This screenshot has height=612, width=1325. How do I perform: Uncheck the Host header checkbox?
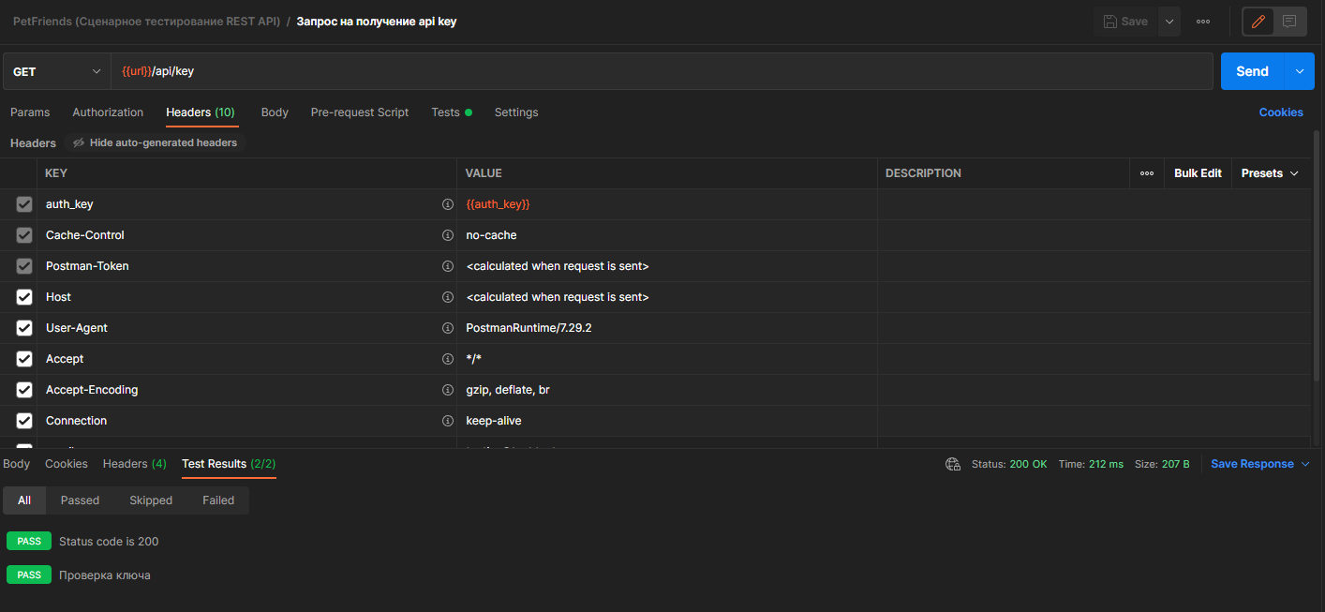point(24,297)
